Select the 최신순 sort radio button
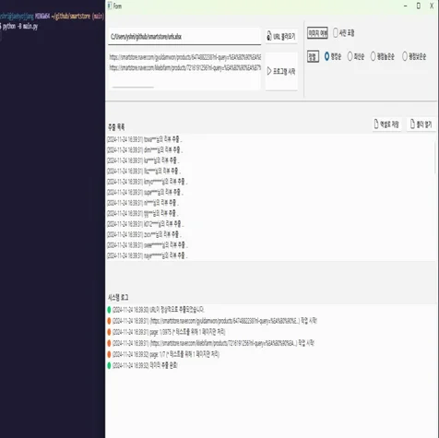 (350, 56)
